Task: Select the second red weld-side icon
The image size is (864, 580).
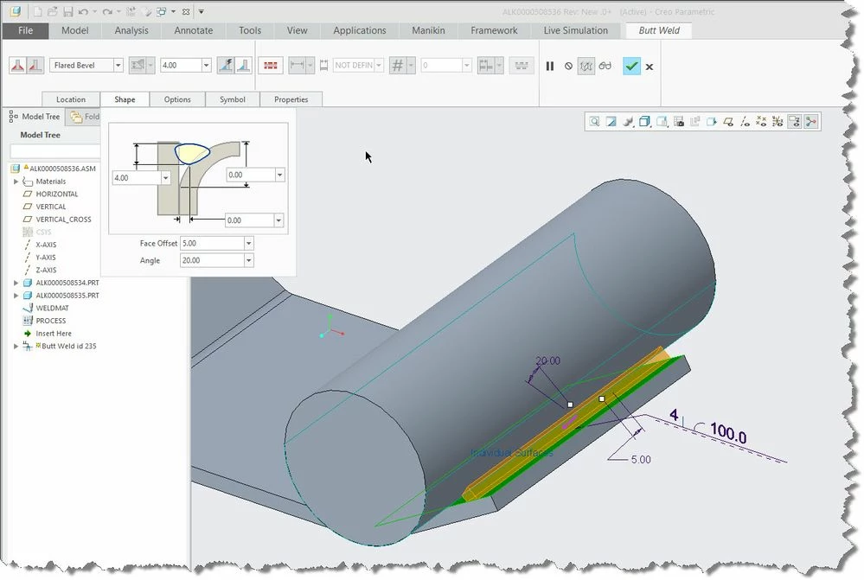Action: (35, 66)
